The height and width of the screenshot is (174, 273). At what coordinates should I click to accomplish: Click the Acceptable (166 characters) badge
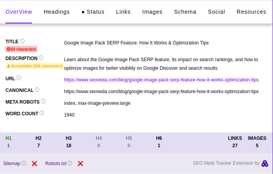(x=34, y=66)
